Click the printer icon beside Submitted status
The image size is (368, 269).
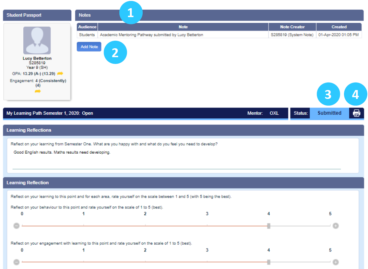pos(356,113)
